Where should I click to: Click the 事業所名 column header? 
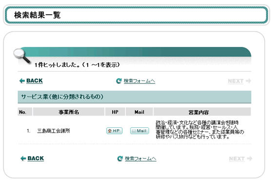pos(69,112)
